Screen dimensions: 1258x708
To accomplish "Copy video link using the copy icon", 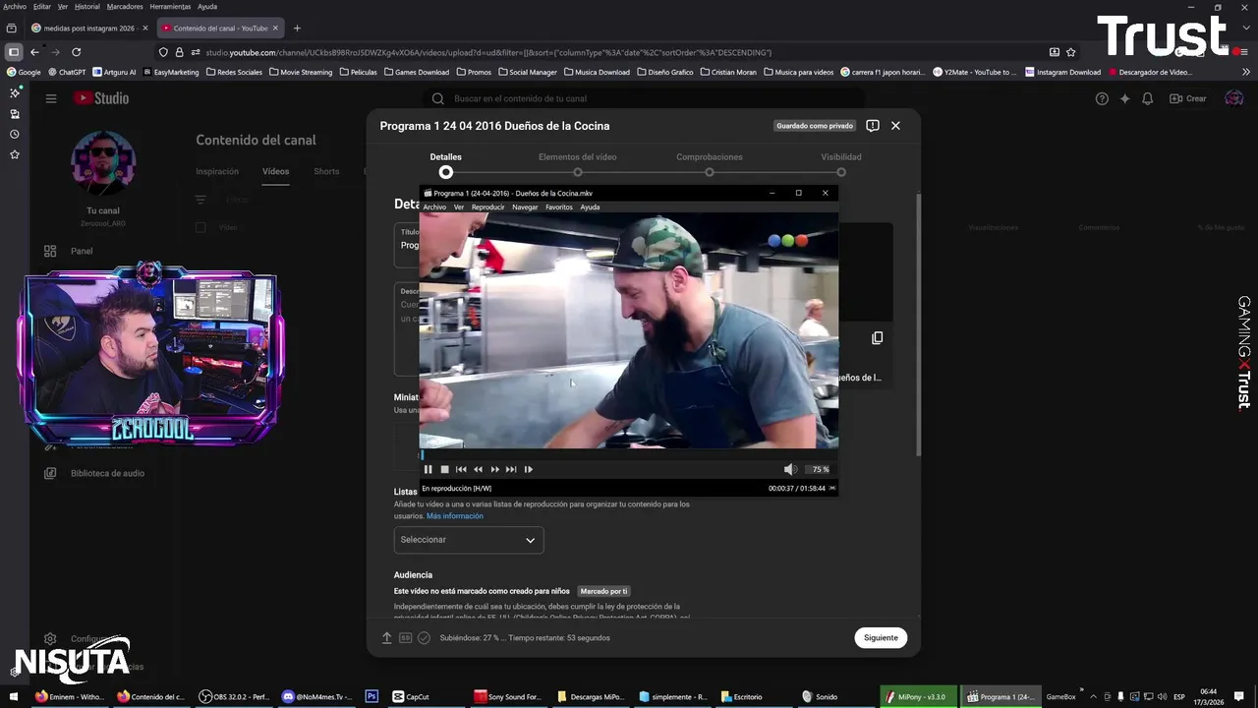I will [x=877, y=337].
